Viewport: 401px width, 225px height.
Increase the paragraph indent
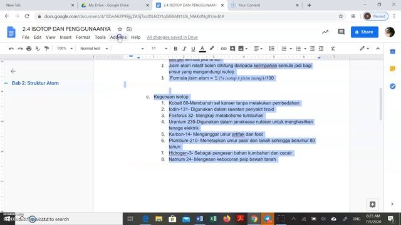(321, 49)
